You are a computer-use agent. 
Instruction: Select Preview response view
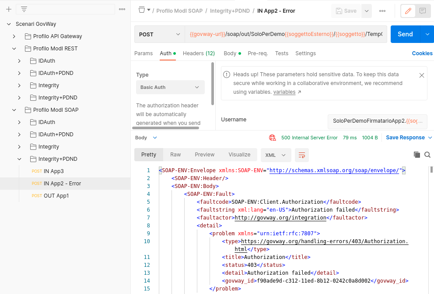click(205, 155)
